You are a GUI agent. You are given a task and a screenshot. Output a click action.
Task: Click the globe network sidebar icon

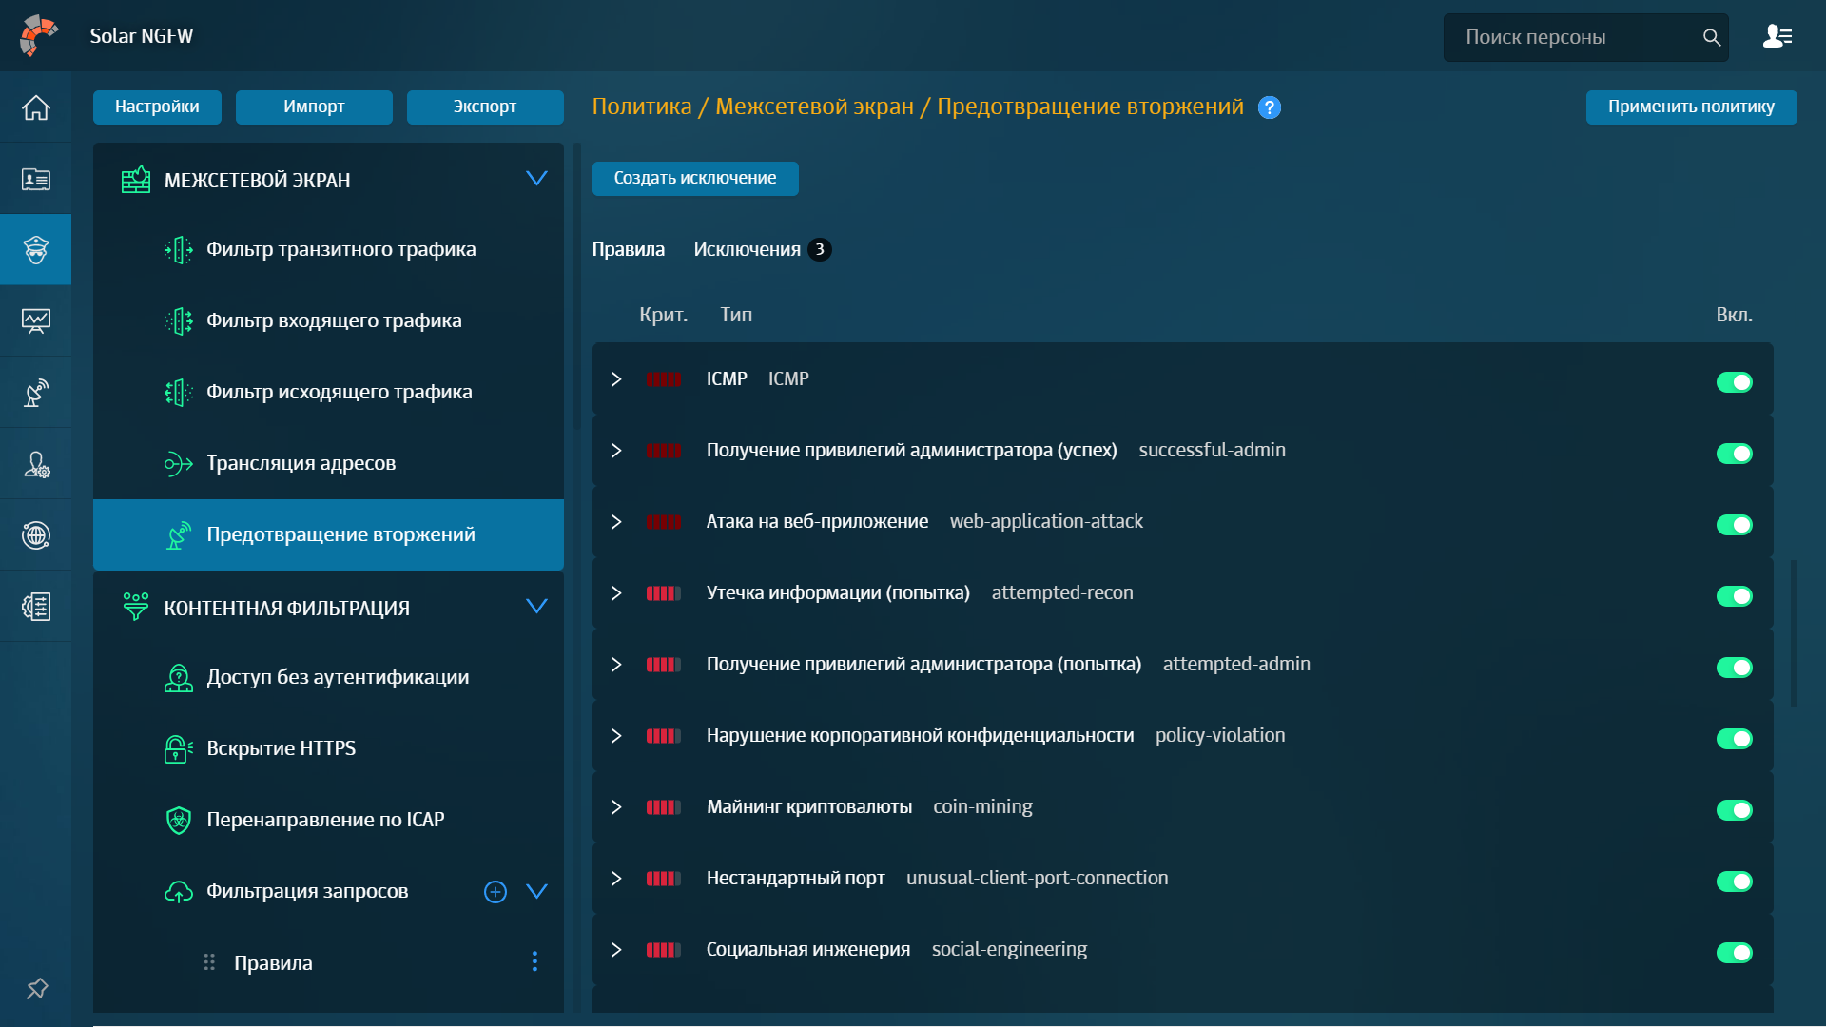pyautogui.click(x=35, y=535)
